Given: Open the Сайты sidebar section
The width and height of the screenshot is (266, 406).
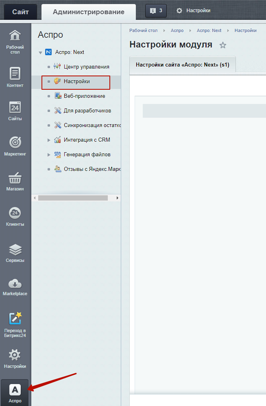Looking at the screenshot, I should point(15,111).
